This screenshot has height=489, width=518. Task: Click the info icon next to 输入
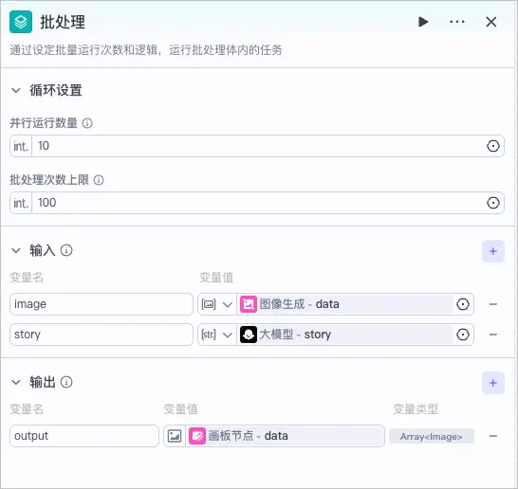(x=66, y=250)
